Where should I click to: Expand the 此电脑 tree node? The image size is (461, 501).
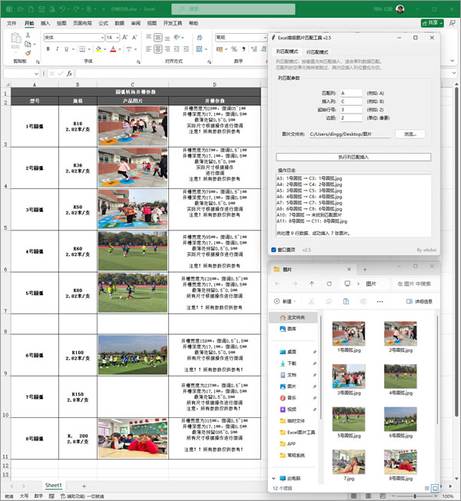[274, 477]
